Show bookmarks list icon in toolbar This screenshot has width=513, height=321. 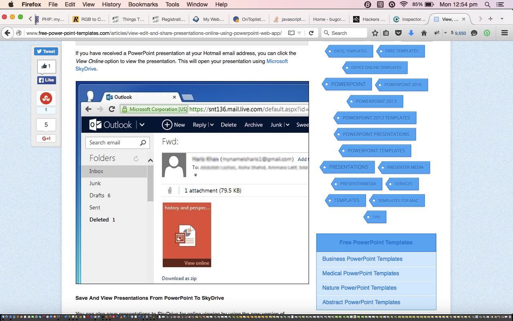tap(386, 33)
